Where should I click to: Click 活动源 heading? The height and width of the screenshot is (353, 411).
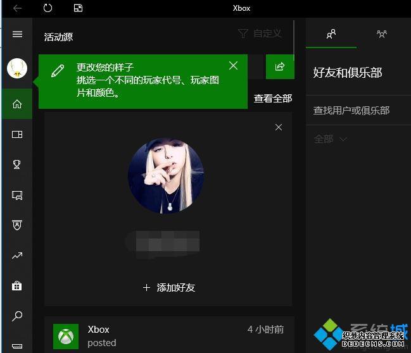coord(58,37)
